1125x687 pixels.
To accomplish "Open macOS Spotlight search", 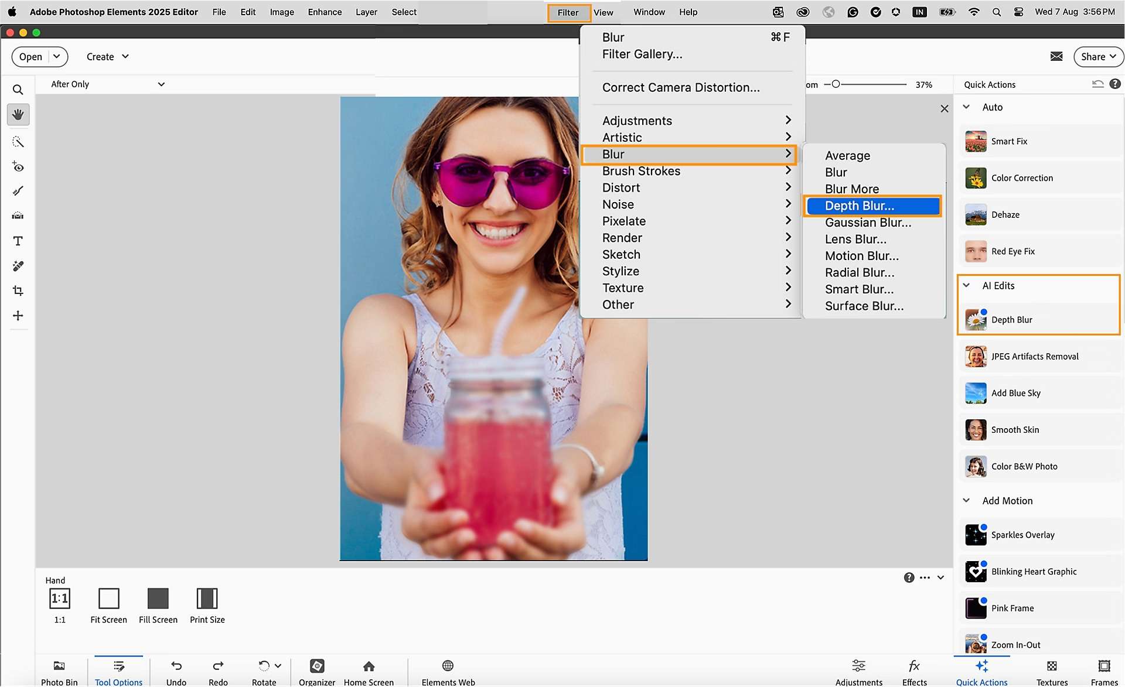I will click(996, 12).
